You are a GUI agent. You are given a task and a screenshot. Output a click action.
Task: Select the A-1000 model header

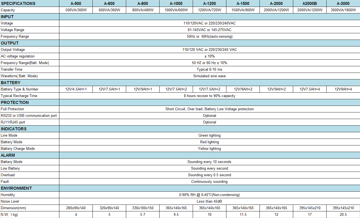pyautogui.click(x=176, y=4)
